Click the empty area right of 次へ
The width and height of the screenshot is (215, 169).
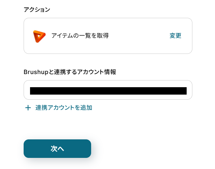142,148
